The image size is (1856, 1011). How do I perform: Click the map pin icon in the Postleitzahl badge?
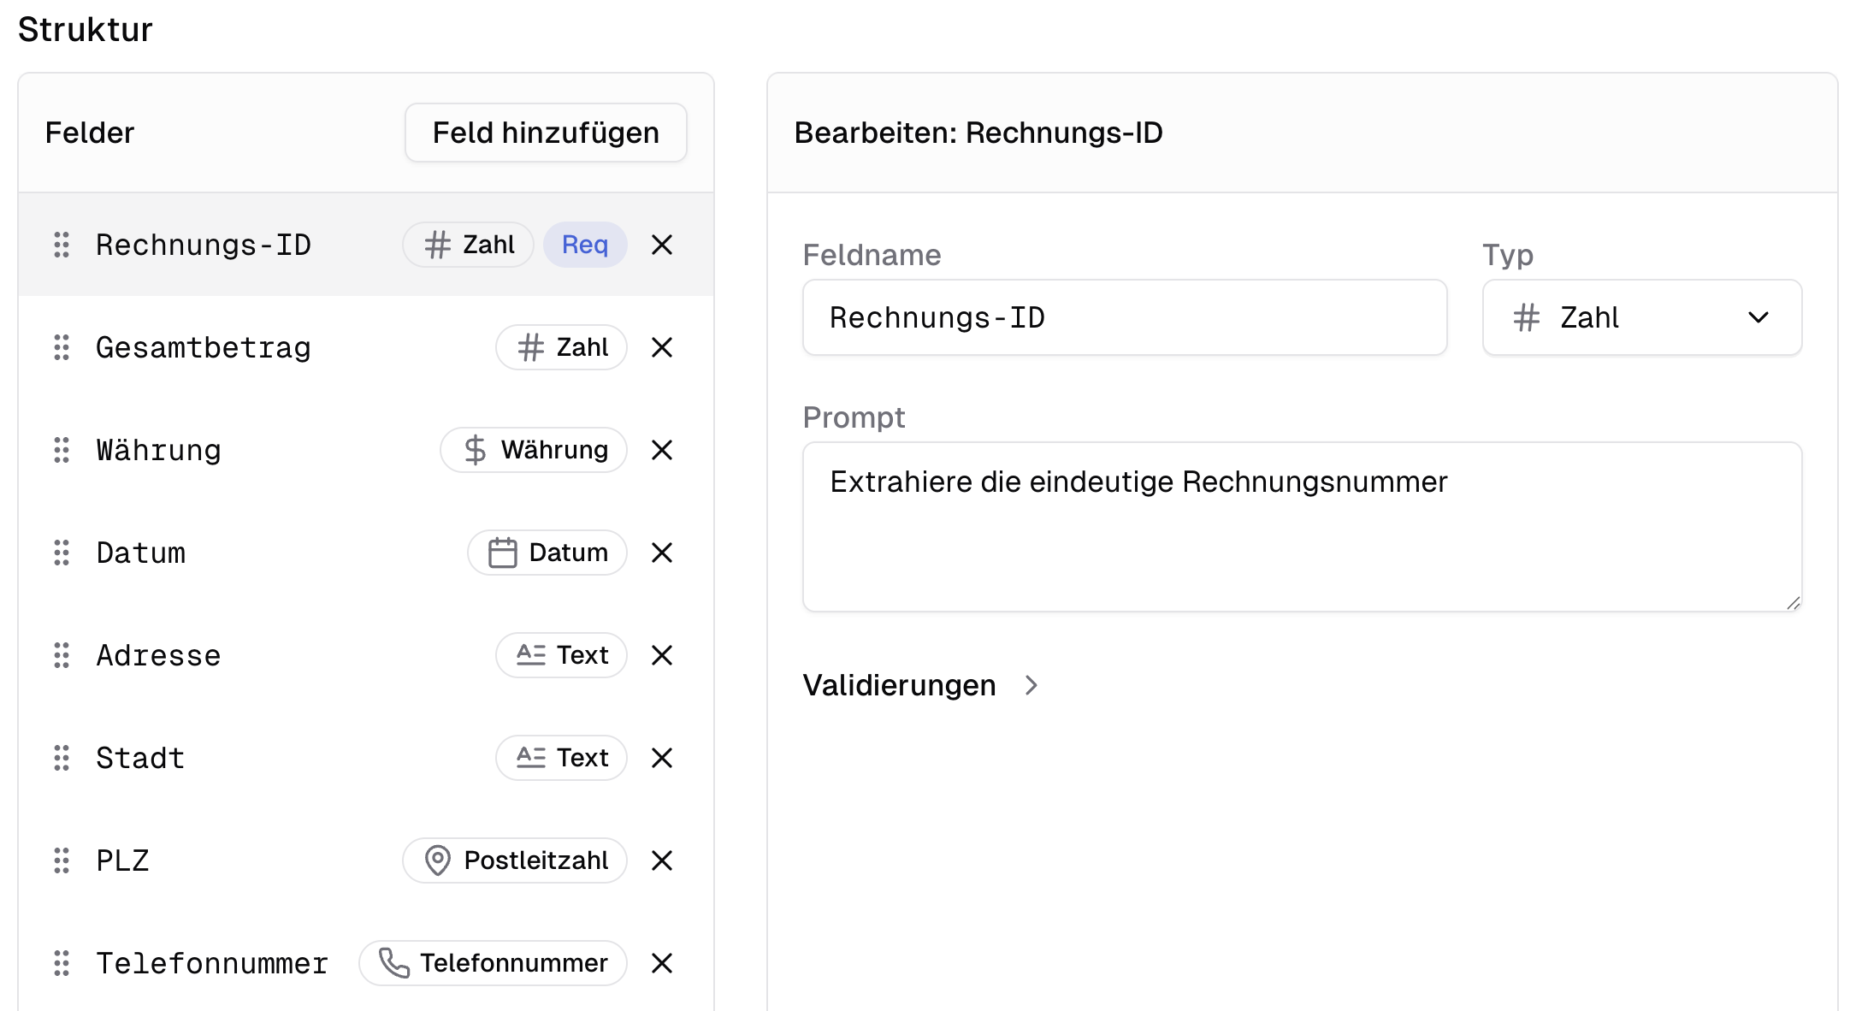(438, 860)
